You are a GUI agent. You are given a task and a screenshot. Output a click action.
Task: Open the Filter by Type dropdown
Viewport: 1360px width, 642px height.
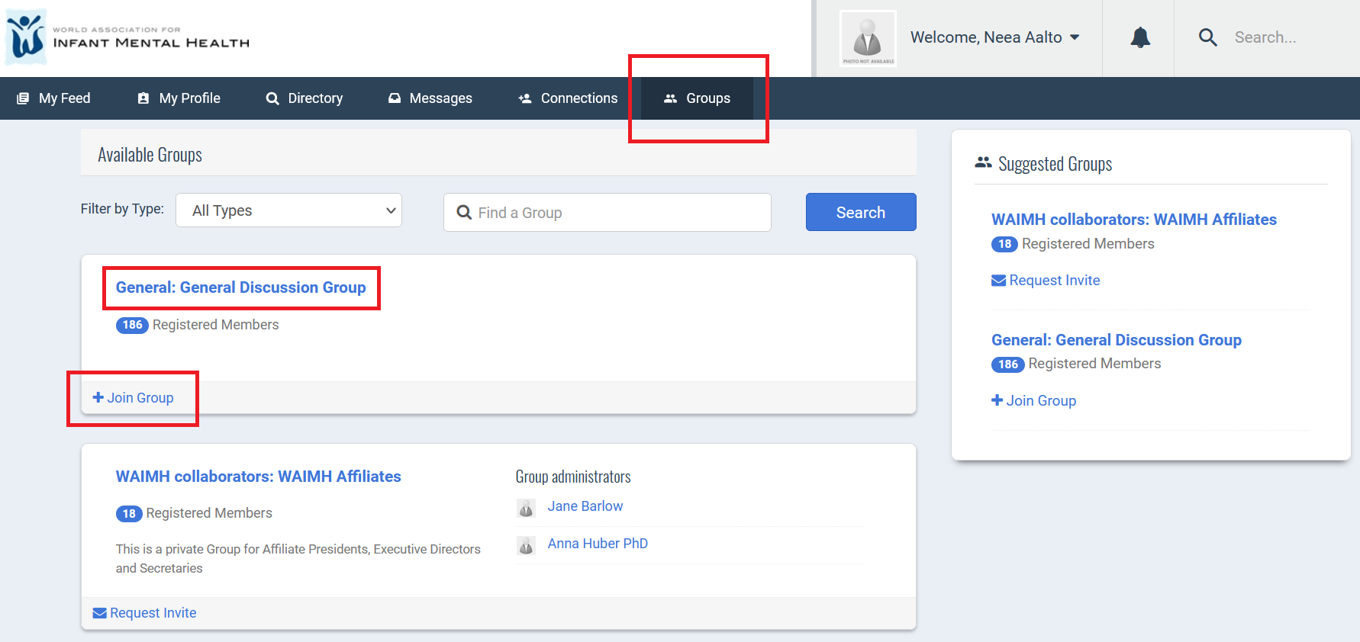point(288,210)
